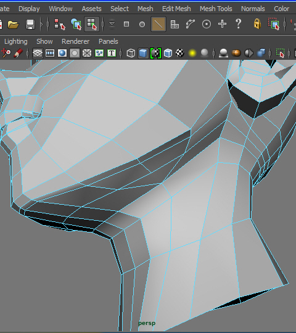Image resolution: width=296 pixels, height=333 pixels.
Task: Enable smooth shade all blue cube
Action: [143, 53]
